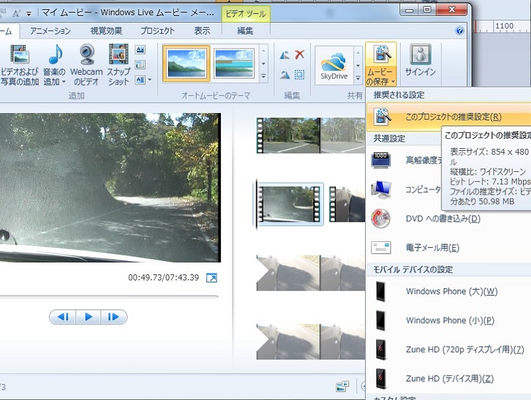Select Windows Phone (small) setting
This screenshot has width=531, height=400.
click(449, 321)
